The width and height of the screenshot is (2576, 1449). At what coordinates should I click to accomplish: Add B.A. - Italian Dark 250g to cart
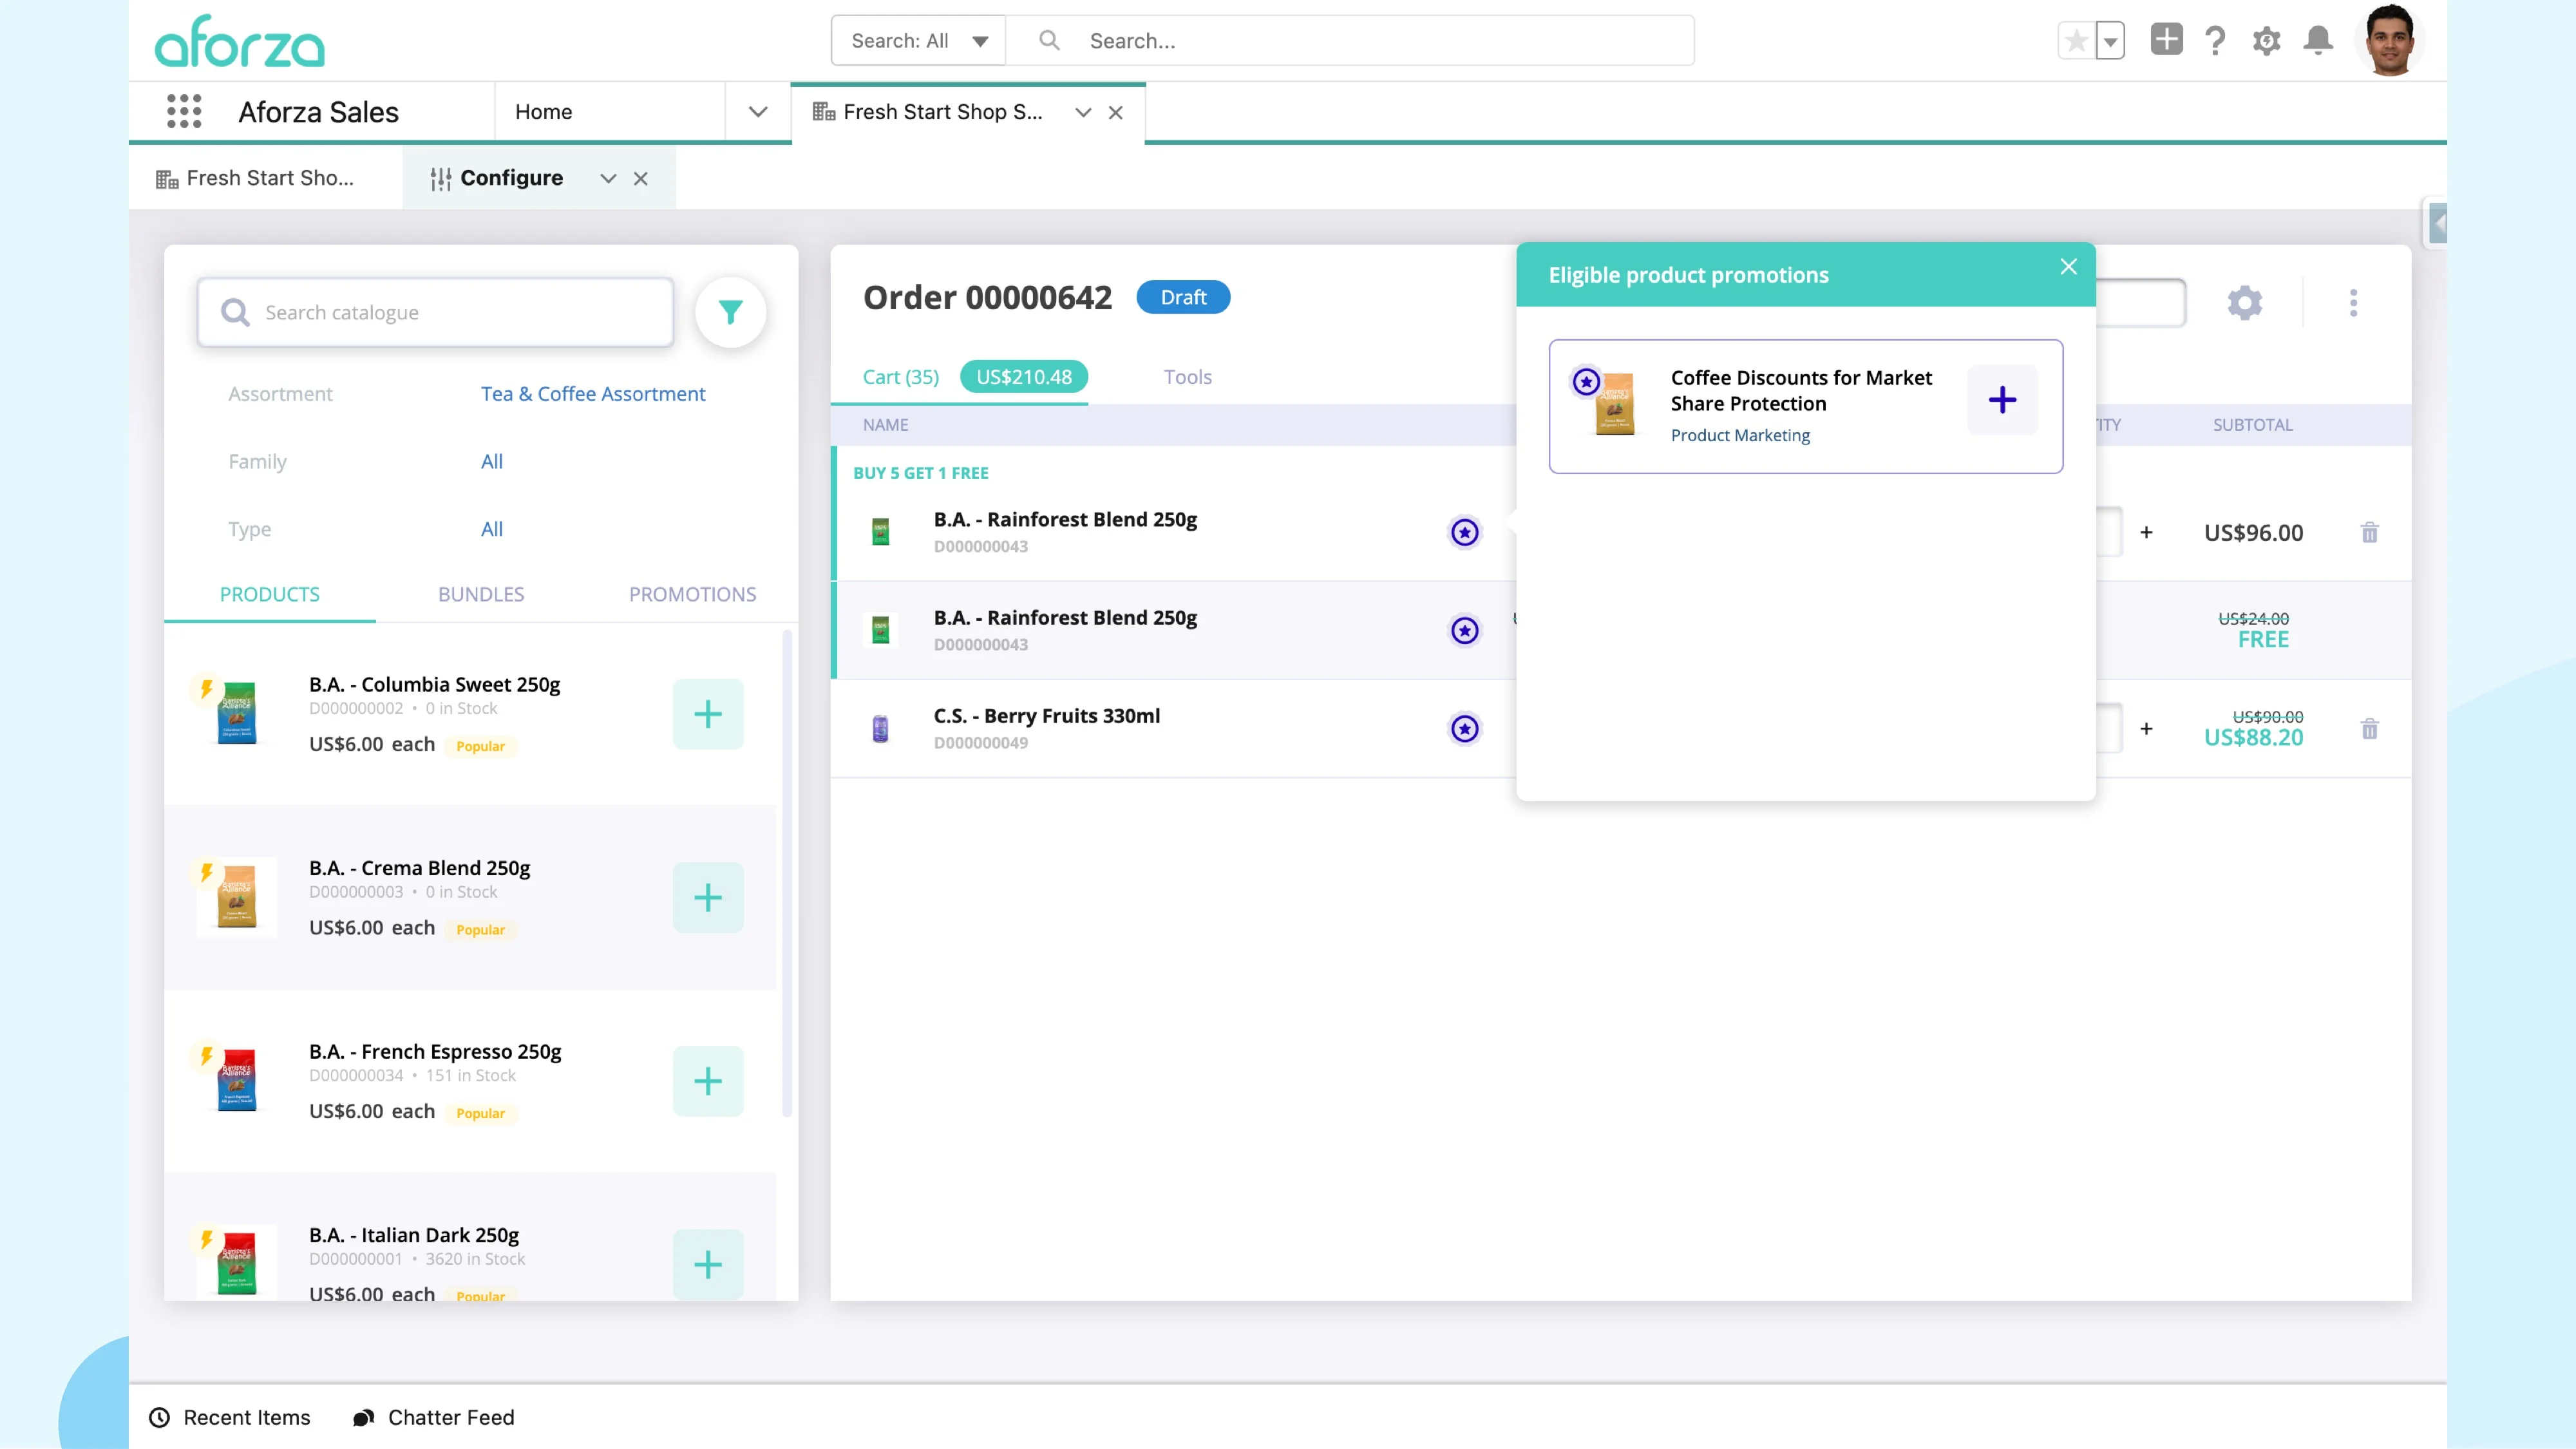[x=708, y=1265]
